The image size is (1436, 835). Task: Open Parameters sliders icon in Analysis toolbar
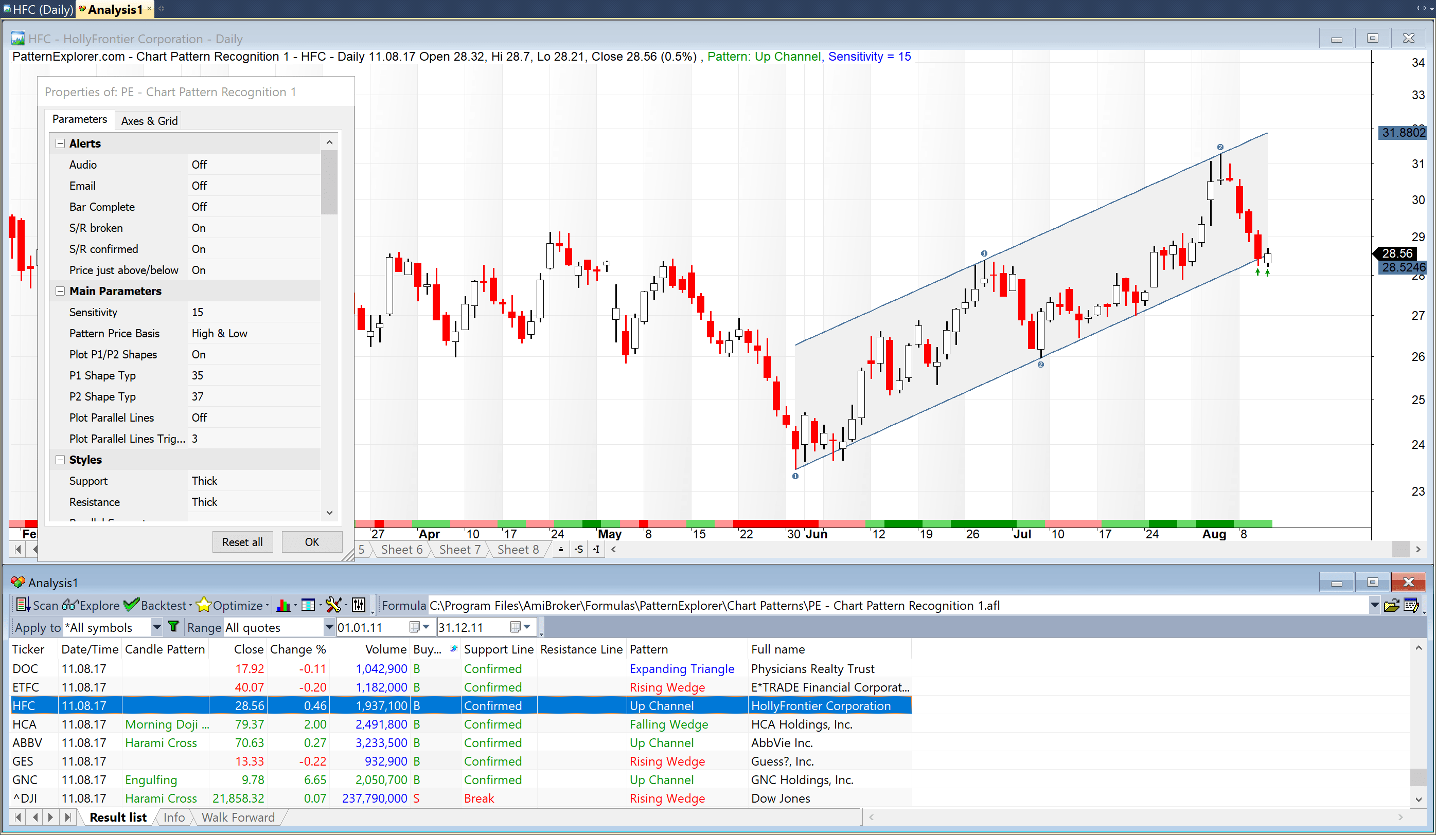pyautogui.click(x=359, y=605)
